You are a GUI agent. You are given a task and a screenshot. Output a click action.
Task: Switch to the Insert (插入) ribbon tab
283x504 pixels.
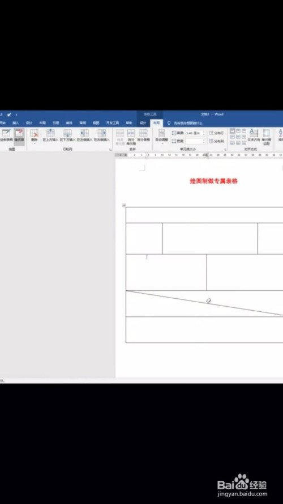[15, 123]
